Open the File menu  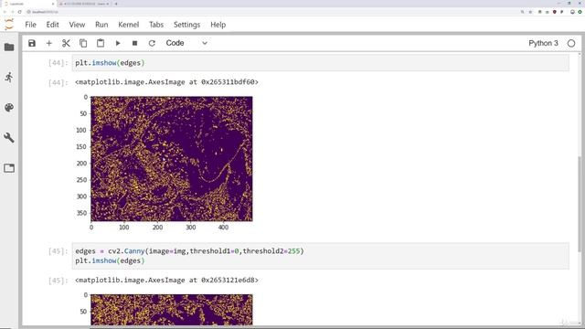(x=30, y=25)
